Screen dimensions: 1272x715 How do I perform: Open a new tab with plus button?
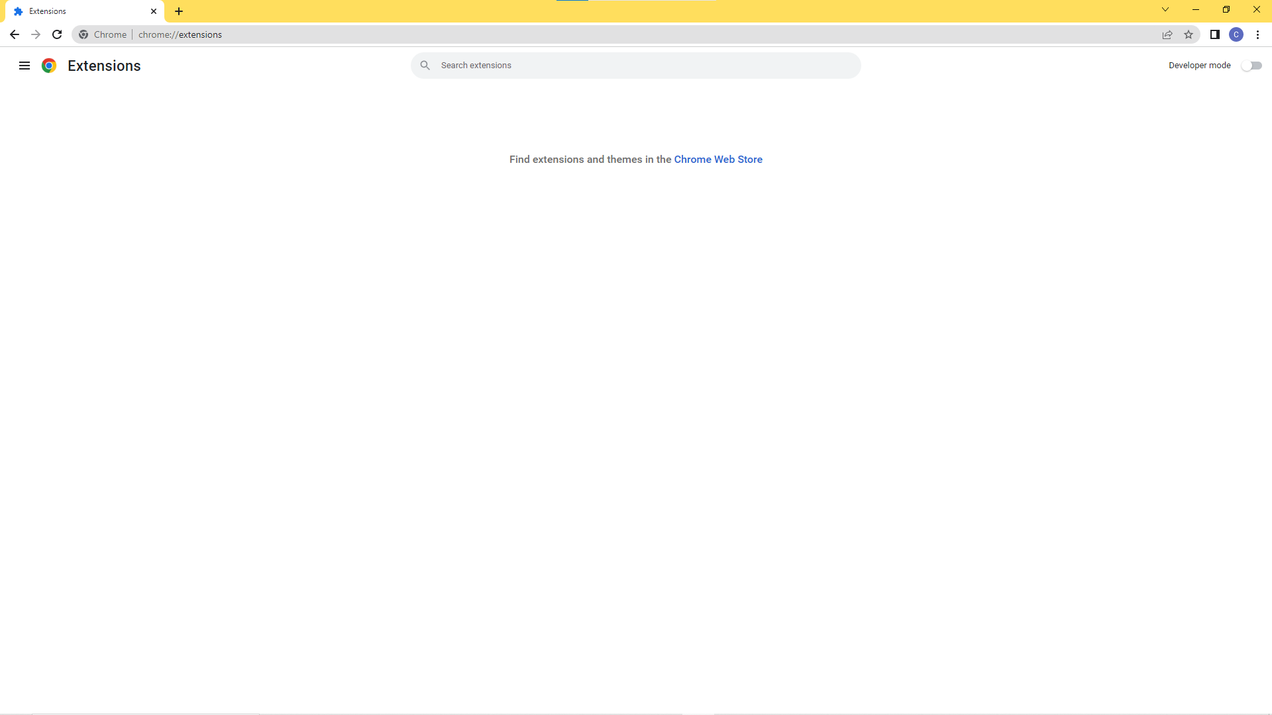click(x=179, y=11)
